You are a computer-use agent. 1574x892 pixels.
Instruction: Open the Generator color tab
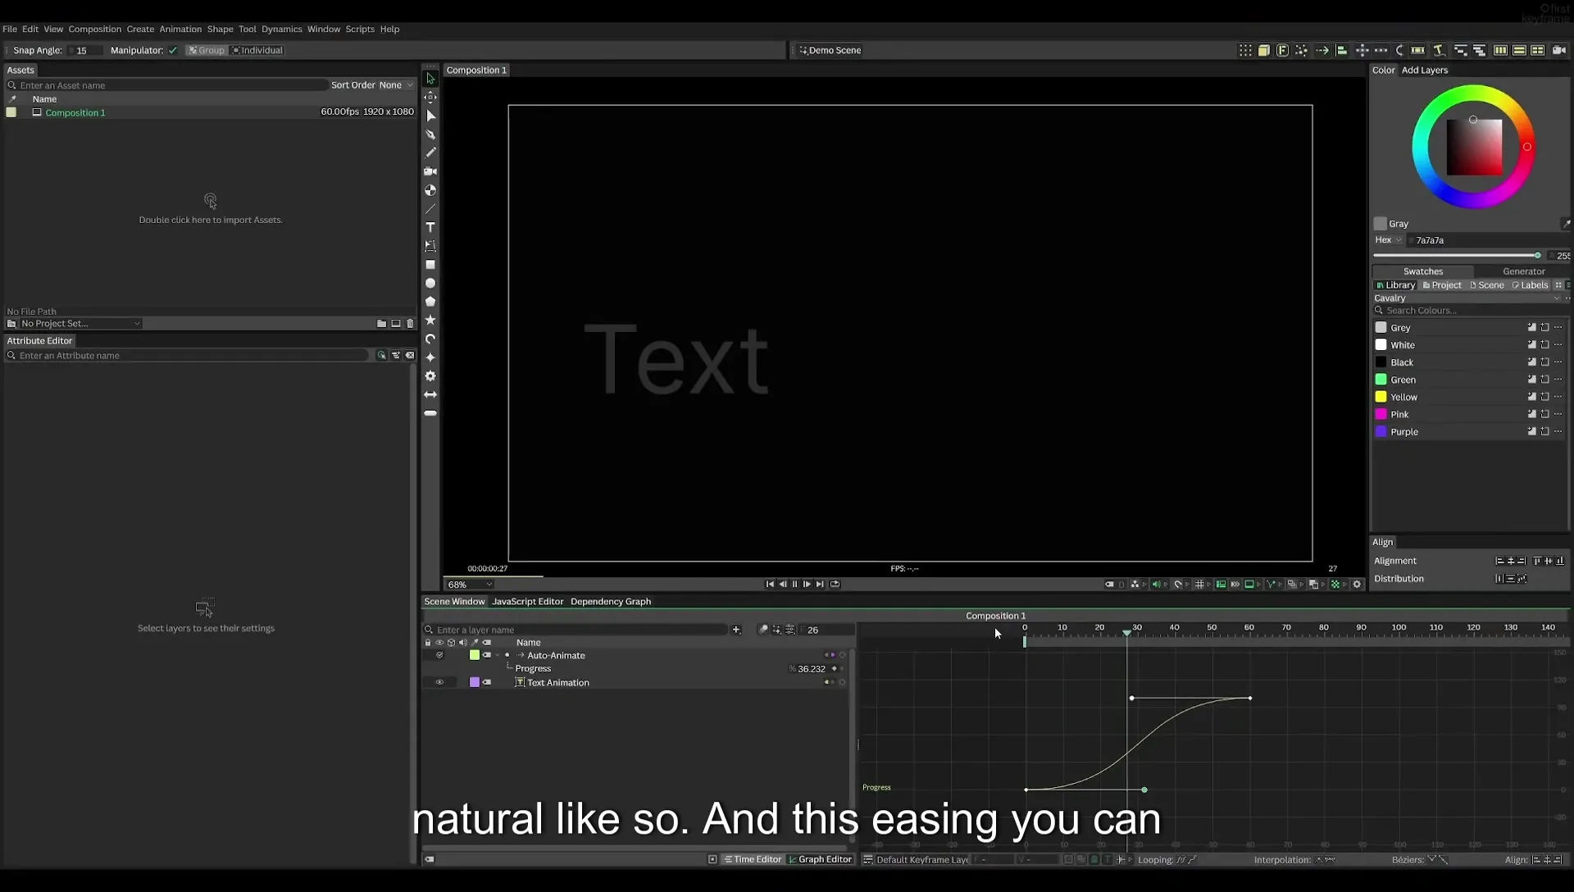click(1523, 271)
